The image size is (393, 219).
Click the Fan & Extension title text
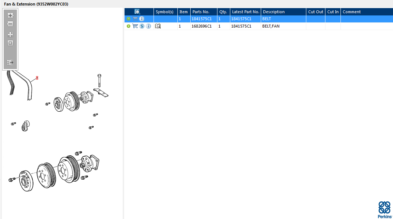[36, 4]
